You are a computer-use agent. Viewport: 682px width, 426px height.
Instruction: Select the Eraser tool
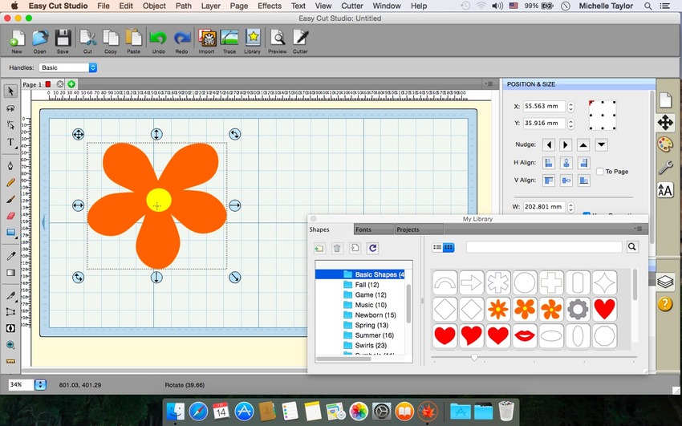pyautogui.click(x=10, y=215)
